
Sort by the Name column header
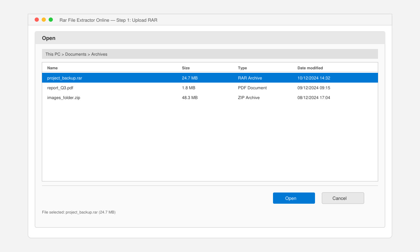[x=52, y=68]
